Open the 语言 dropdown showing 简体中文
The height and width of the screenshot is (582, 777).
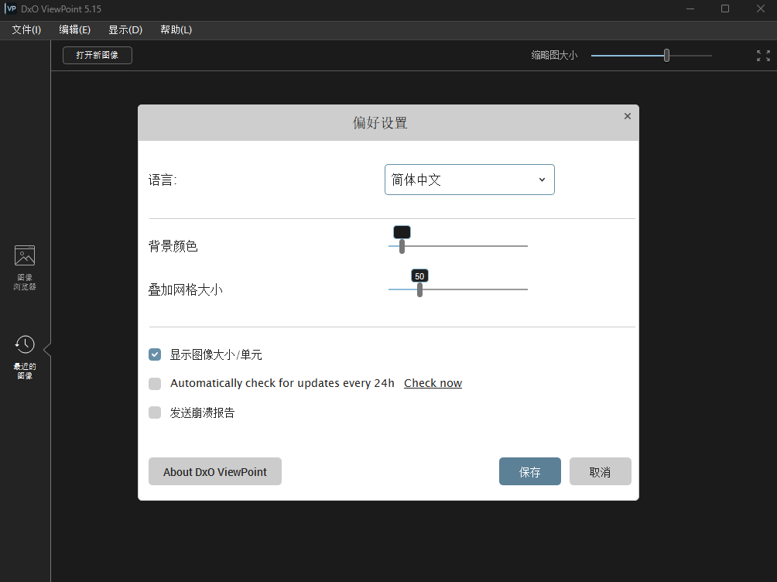[469, 180]
